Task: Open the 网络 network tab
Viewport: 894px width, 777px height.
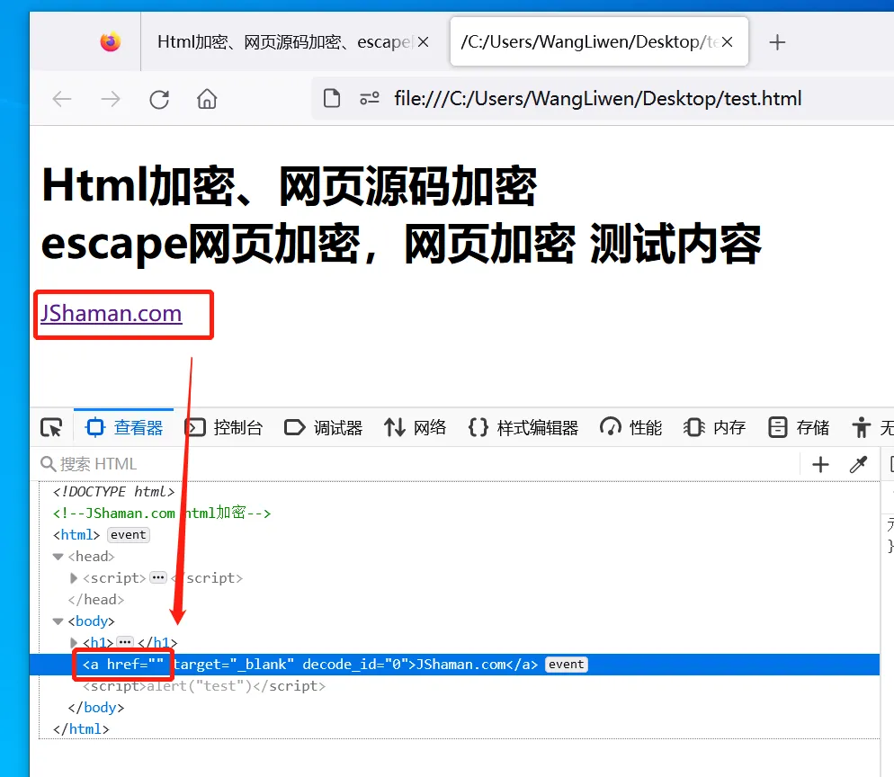Action: 416,427
